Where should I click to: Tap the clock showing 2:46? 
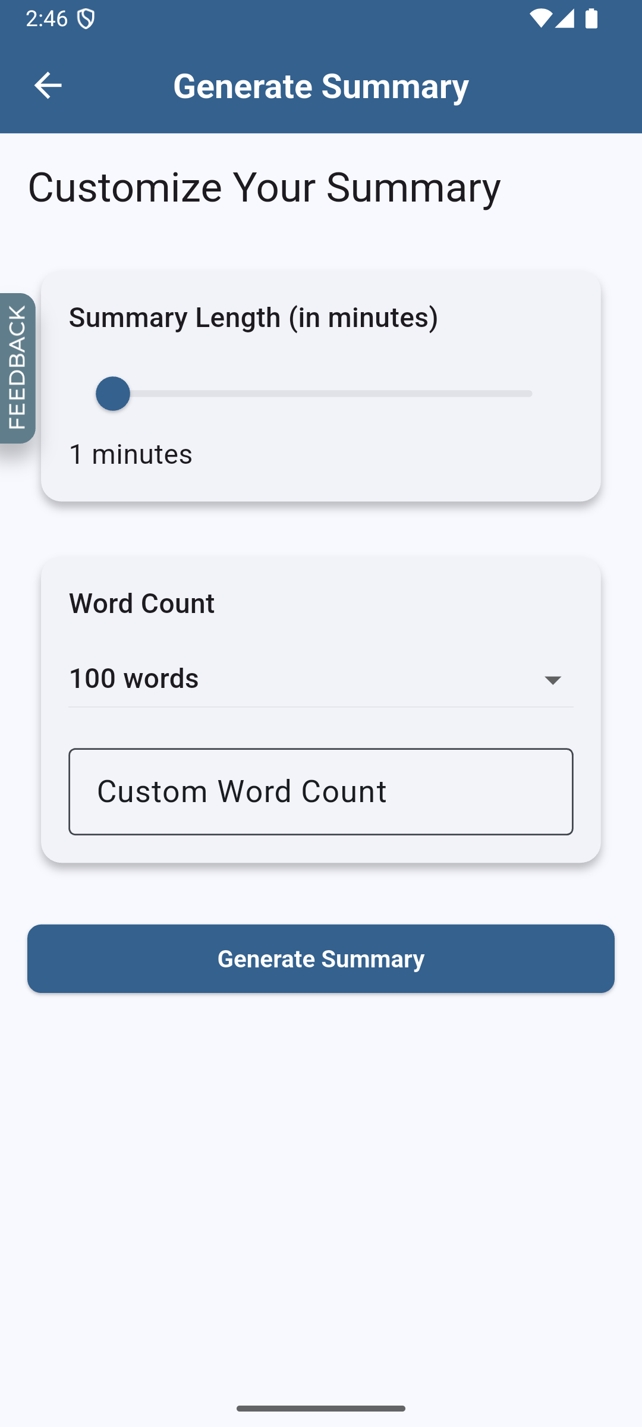coord(47,19)
